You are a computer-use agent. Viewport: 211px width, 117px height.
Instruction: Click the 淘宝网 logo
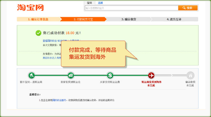tap(30, 8)
